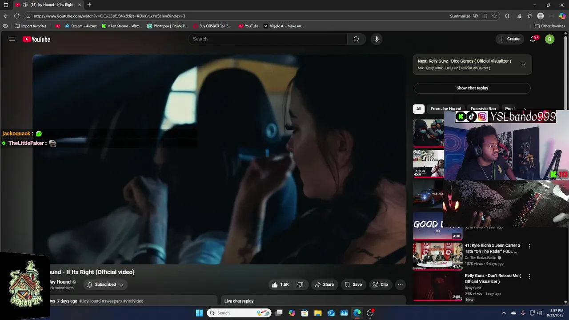This screenshot has width=569, height=320.
Task: Open the Windows Start menu
Action: point(199,313)
